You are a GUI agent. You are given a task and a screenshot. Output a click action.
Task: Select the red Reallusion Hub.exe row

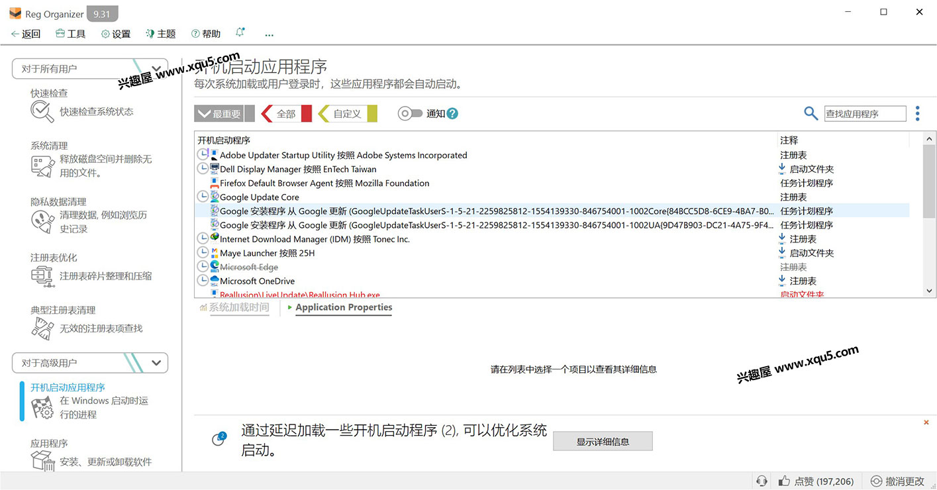552,294
